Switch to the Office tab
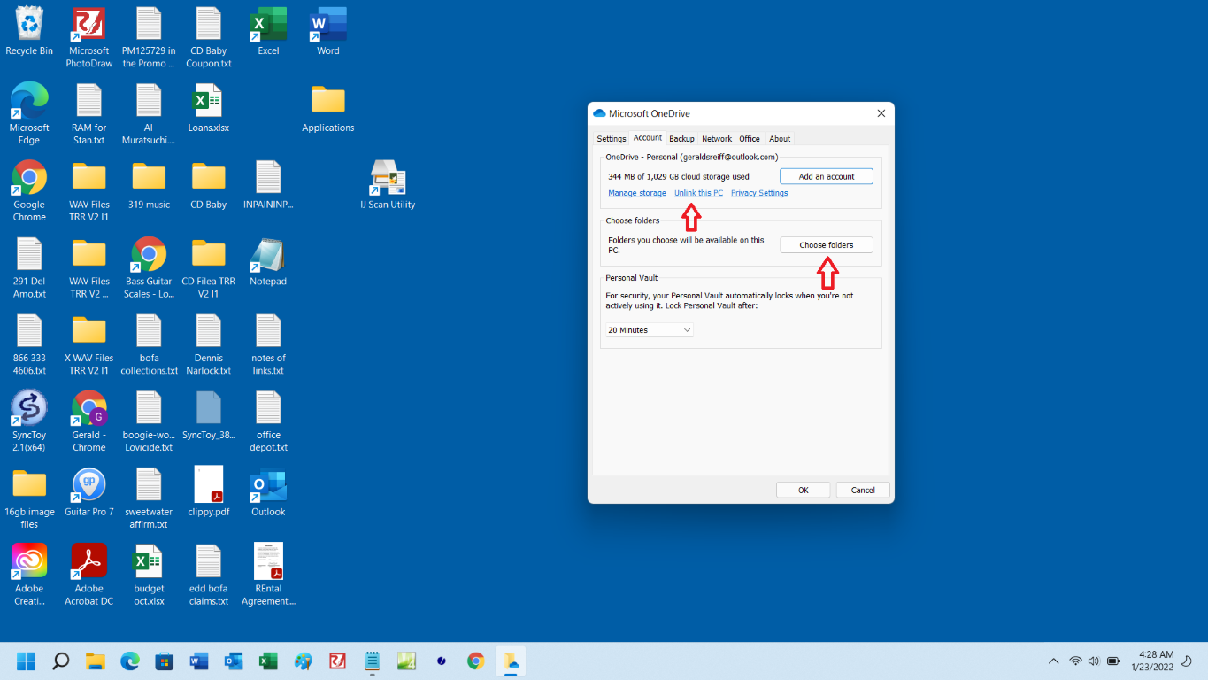Viewport: 1208px width, 680px height. pos(750,139)
